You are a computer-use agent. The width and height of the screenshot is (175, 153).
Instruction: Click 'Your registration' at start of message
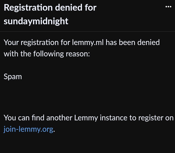coord(31,42)
